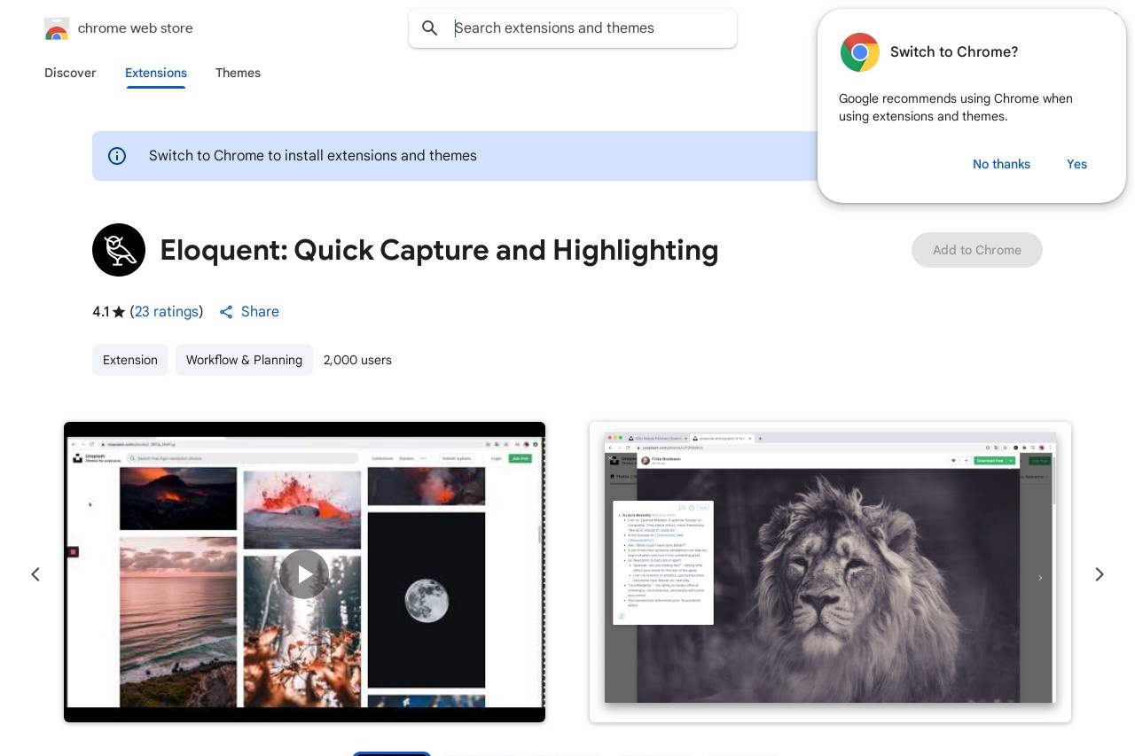This screenshot has height=756, width=1135.
Task: Click the 4.1 star rating
Action: [109, 312]
